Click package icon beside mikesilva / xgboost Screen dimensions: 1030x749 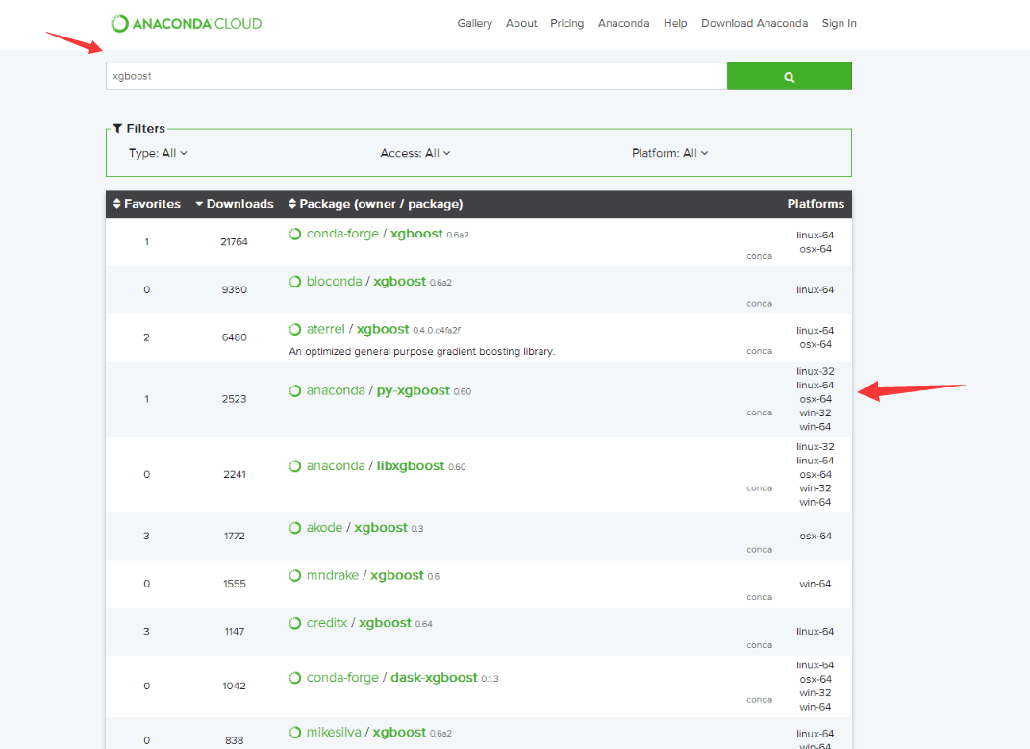tap(295, 732)
